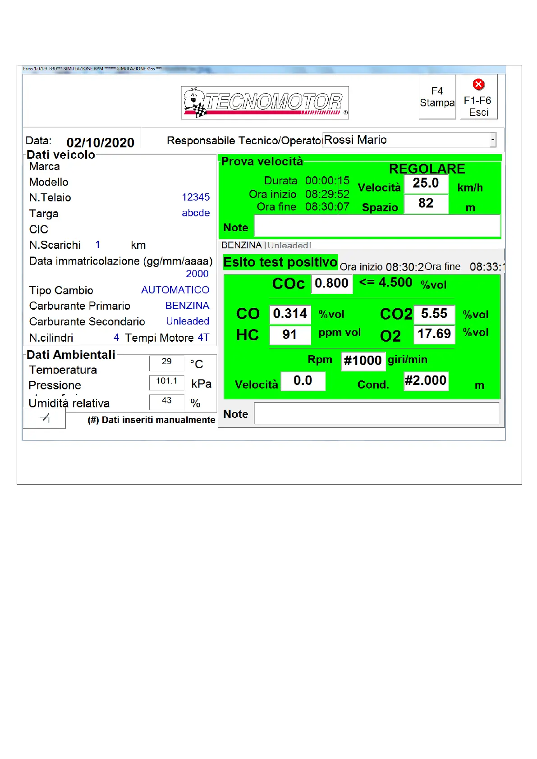
Task: Click the Note field in Prova velocità
Action: pos(377,225)
